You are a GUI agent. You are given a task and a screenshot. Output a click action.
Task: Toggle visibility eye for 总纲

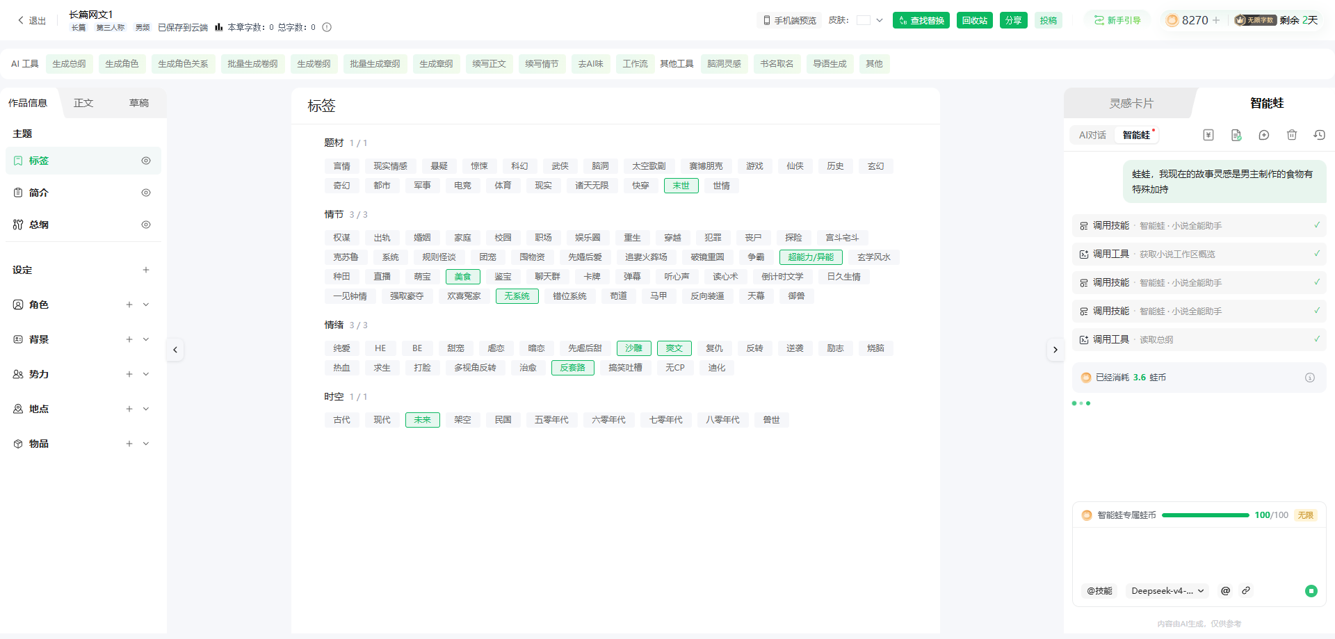pyautogui.click(x=146, y=225)
